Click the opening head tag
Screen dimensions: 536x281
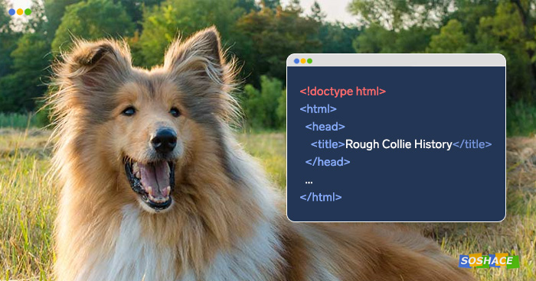tap(325, 127)
